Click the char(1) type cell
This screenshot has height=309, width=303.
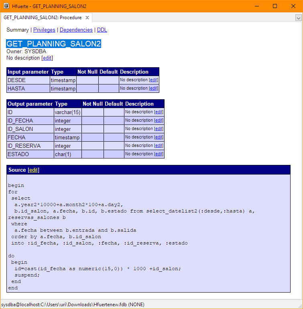click(x=67, y=154)
